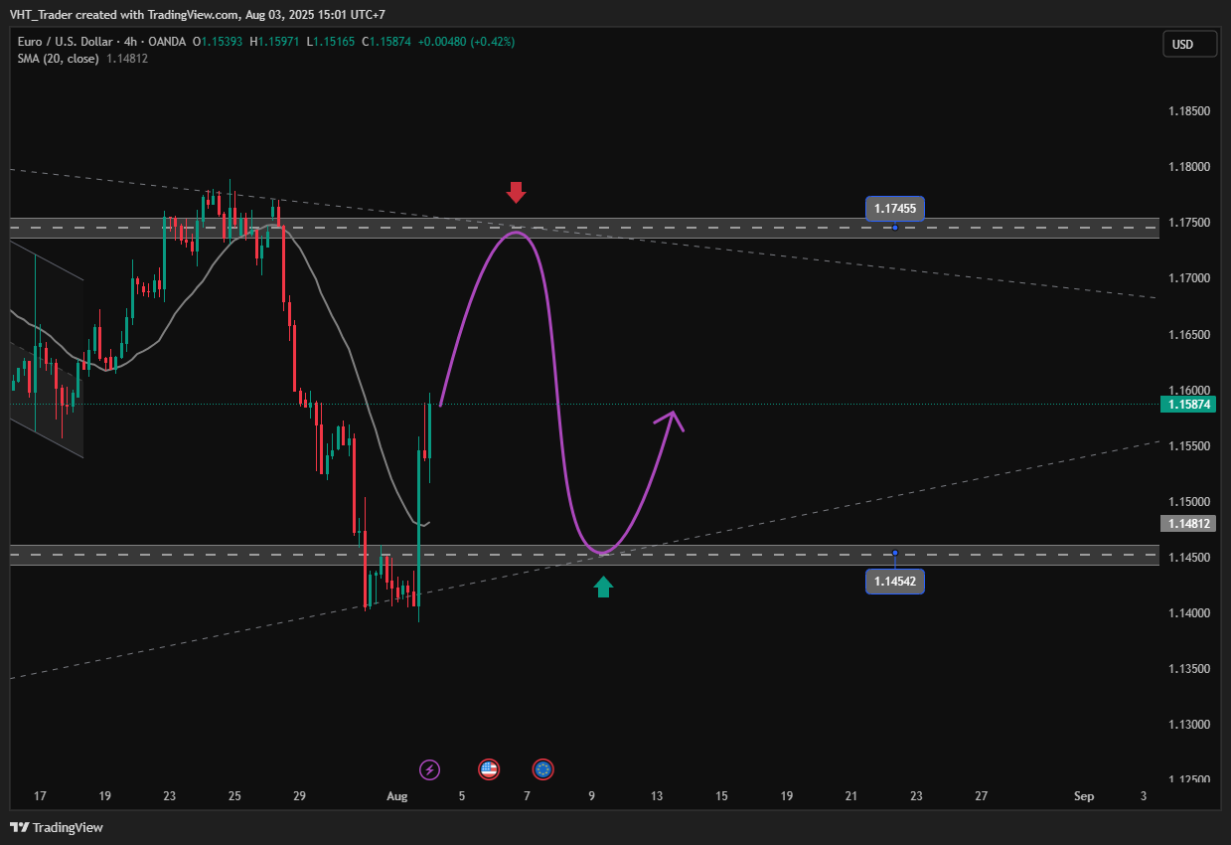Click date label 21 on time axis
Viewport: 1231px width, 845px height.
coord(851,796)
